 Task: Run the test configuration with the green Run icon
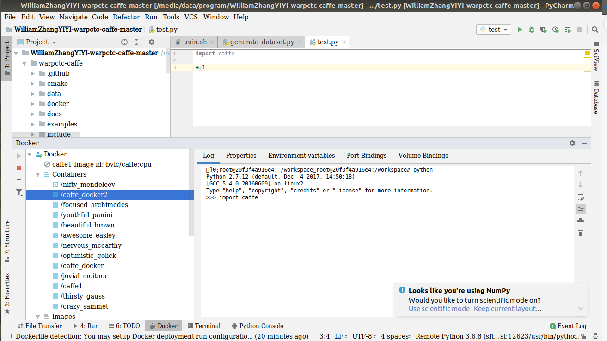click(520, 29)
